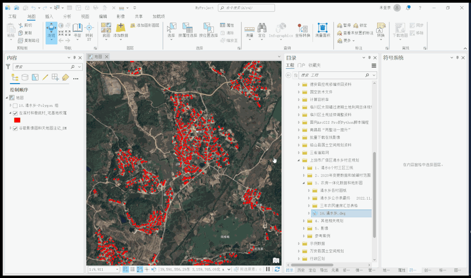
Task: Toggle grid button in map status bar
Action: tap(132, 269)
